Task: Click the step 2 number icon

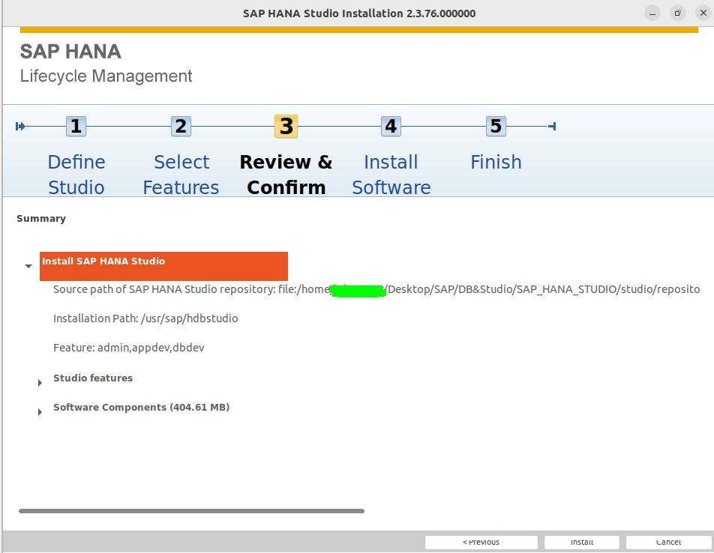Action: pyautogui.click(x=181, y=127)
